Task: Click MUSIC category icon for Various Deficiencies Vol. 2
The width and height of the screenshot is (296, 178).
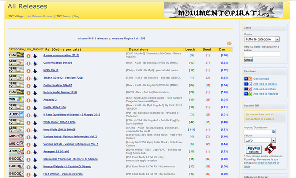Action: coord(16,136)
